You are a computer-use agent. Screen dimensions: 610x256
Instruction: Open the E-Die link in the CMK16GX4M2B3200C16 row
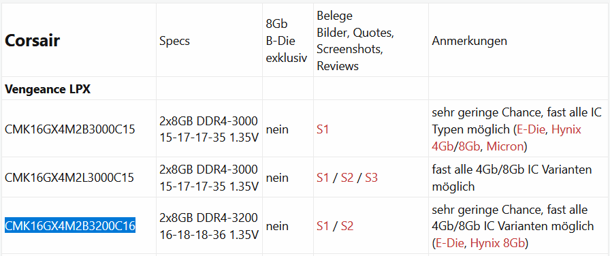[x=450, y=243]
